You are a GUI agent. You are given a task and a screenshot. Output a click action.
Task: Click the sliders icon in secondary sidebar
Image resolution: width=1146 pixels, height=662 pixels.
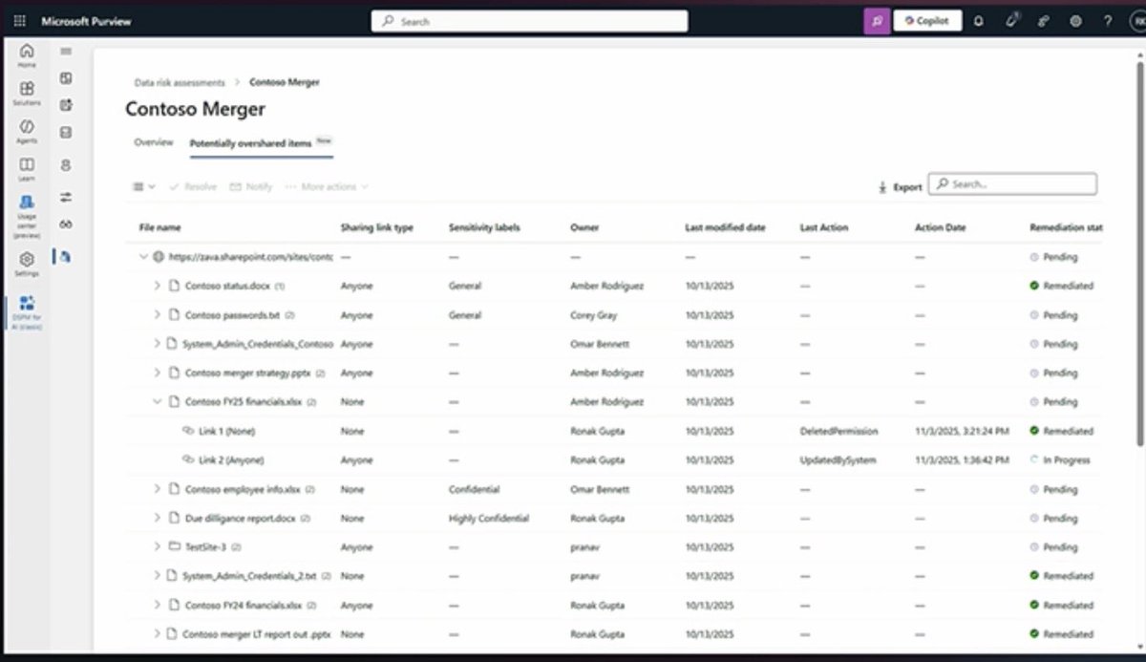[x=66, y=197]
